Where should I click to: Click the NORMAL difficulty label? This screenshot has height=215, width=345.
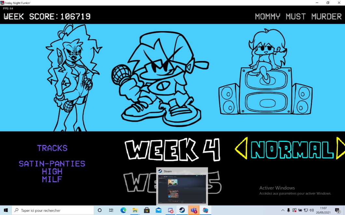(292, 150)
